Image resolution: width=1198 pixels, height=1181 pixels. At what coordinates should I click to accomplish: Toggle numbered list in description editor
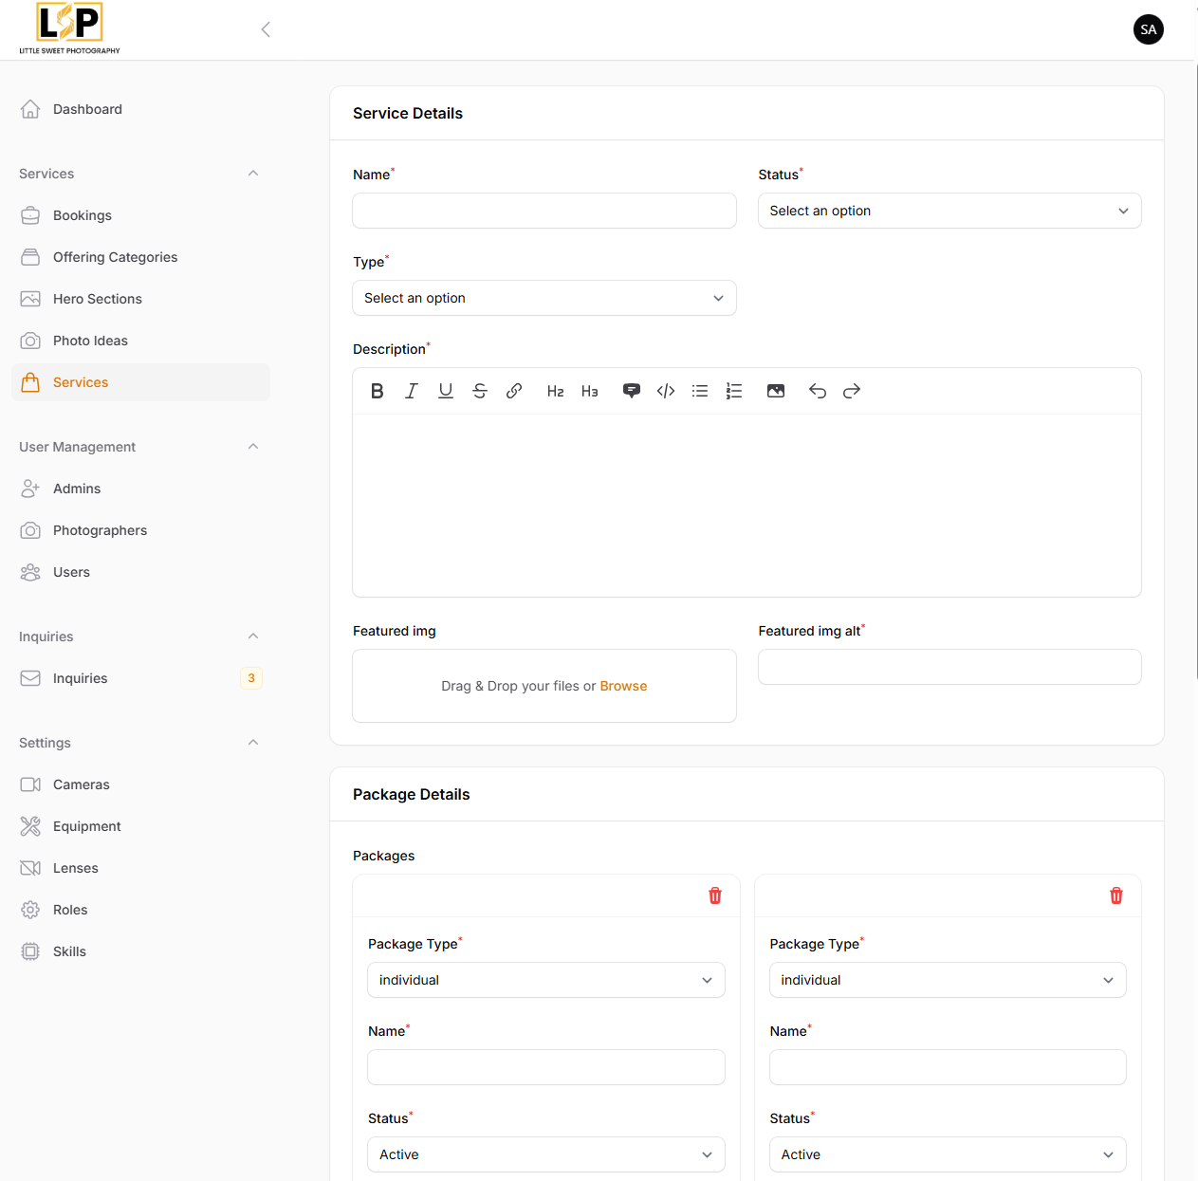click(x=734, y=391)
